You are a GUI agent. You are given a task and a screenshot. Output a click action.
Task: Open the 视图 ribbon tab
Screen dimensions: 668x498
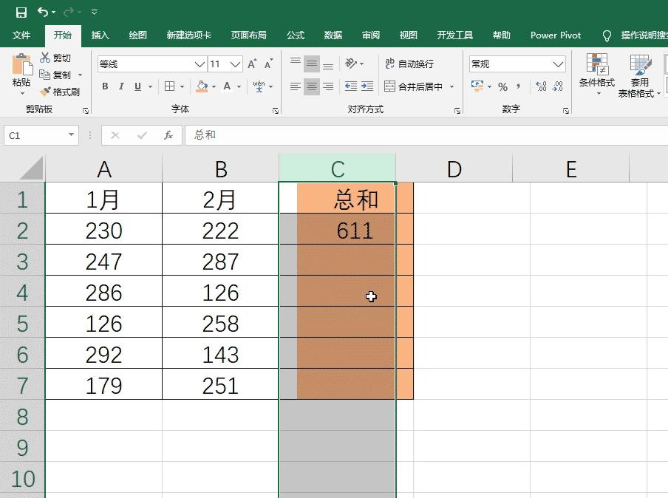click(x=407, y=35)
